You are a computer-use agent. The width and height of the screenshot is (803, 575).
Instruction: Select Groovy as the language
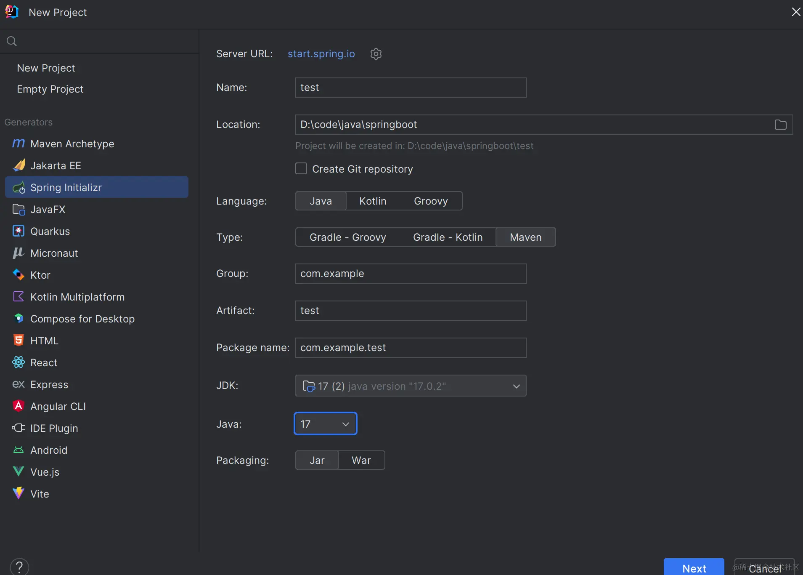coord(431,201)
